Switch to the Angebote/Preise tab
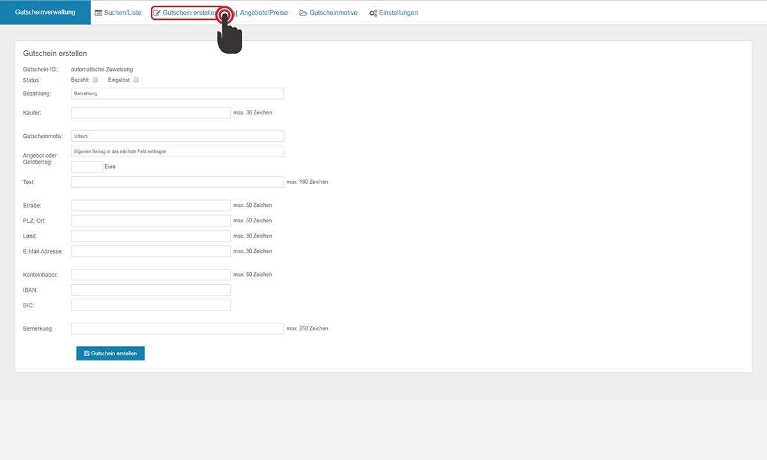Image resolution: width=767 pixels, height=460 pixels. (263, 13)
